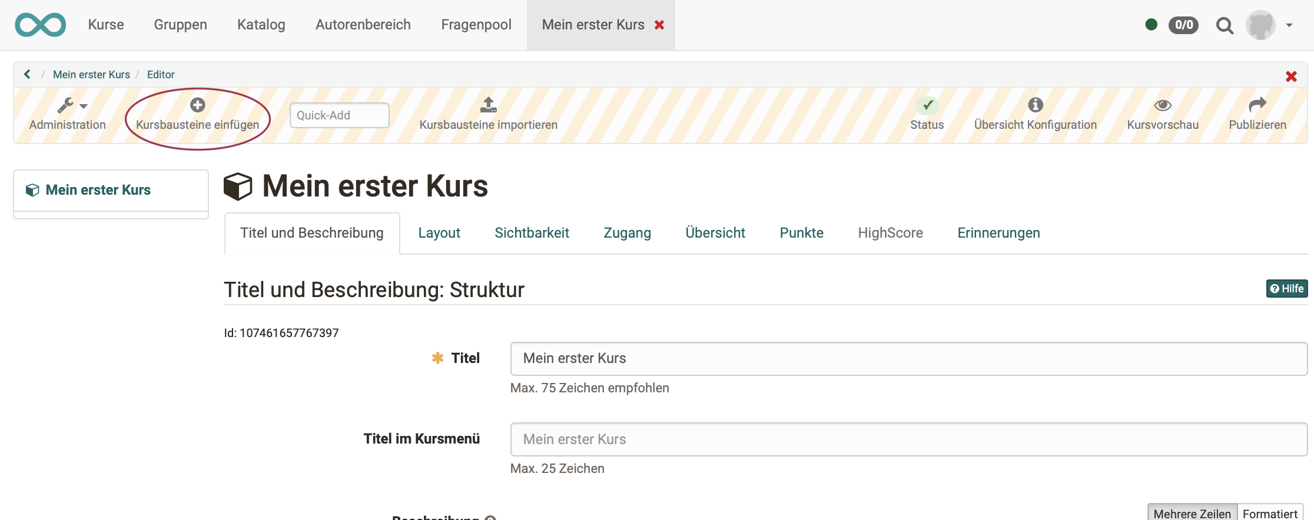Switch to the Zugang tab
This screenshot has width=1314, height=520.
(627, 233)
